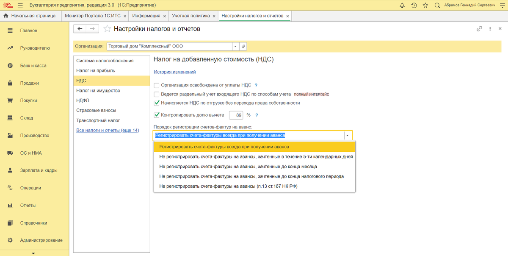Click the Зарплата и кадры person icon

point(10,170)
